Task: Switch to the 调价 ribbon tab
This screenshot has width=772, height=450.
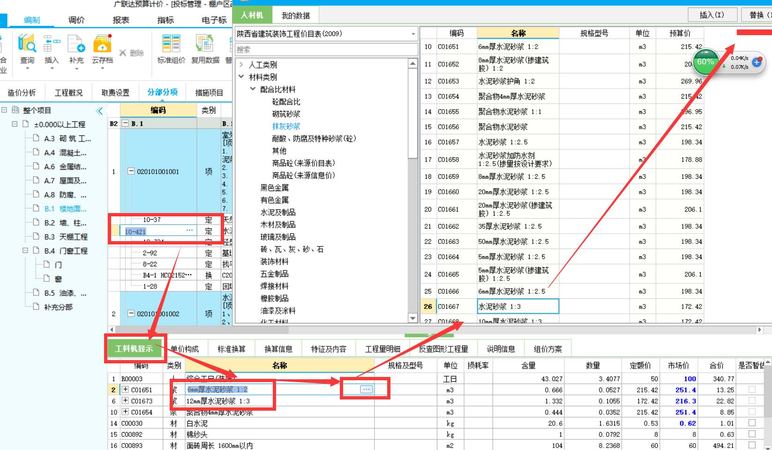Action: [76, 20]
